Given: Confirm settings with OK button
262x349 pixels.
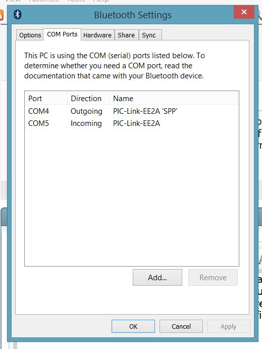Looking at the screenshot, I should click(x=133, y=326).
